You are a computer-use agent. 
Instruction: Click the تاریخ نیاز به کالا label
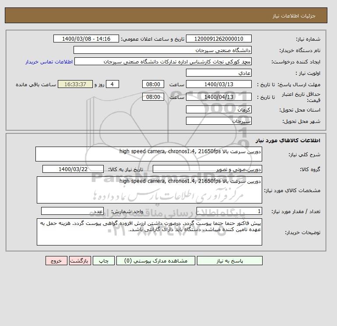tap(126, 169)
